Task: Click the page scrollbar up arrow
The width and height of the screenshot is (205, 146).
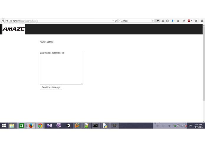Action: [x=204, y=25]
